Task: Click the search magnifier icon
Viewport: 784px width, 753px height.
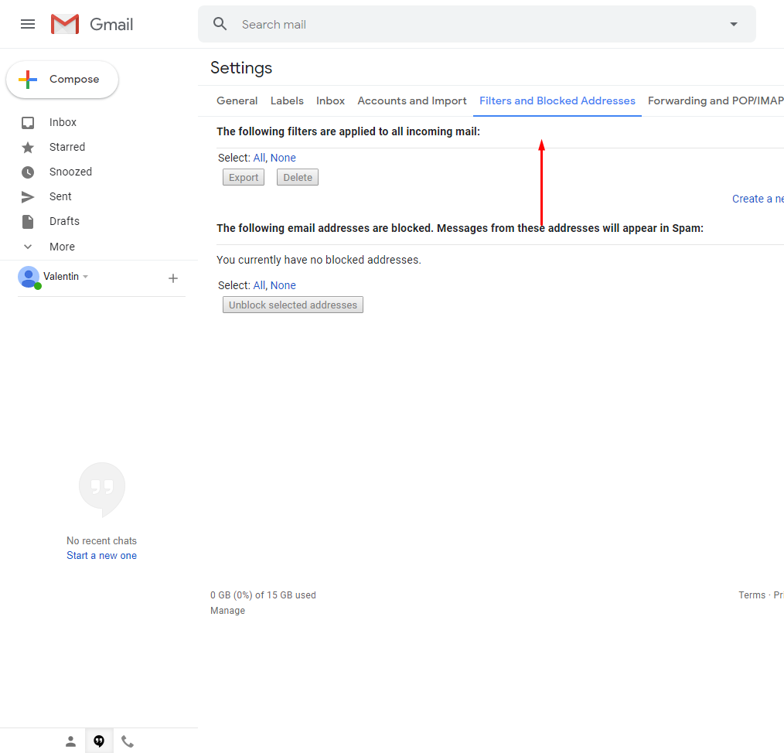Action: coord(220,23)
